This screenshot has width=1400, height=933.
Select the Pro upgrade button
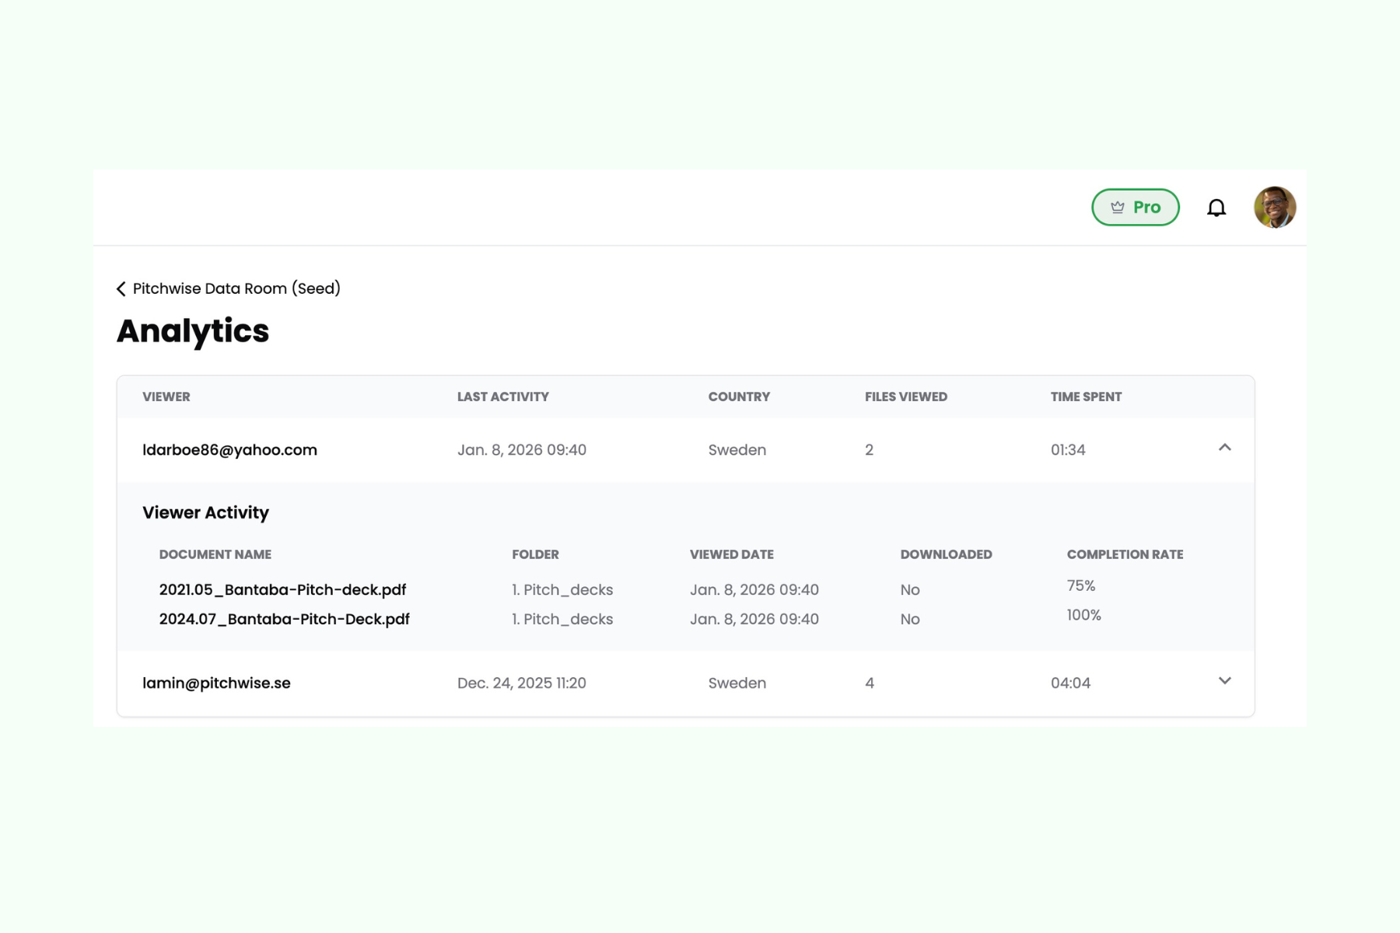[1135, 207]
